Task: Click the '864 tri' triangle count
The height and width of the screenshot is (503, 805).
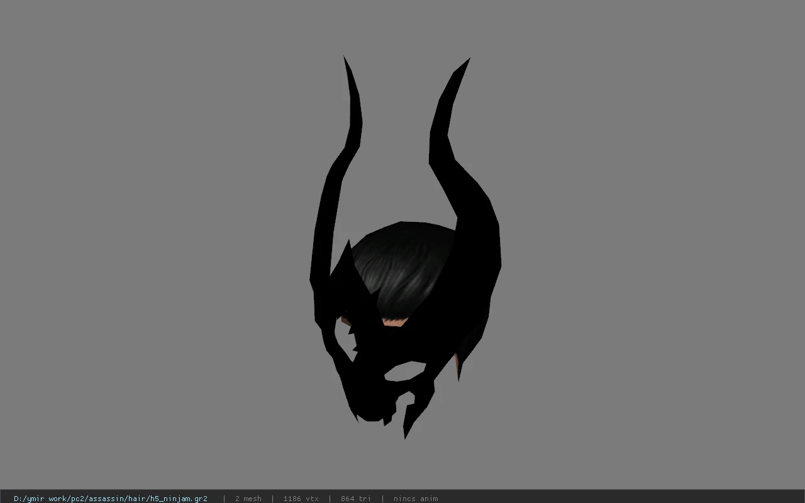Action: click(355, 499)
